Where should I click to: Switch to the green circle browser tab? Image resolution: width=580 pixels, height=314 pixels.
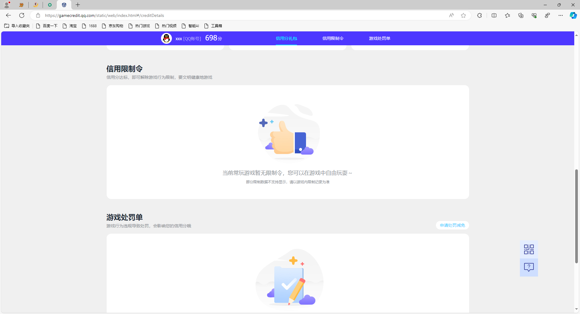(50, 5)
